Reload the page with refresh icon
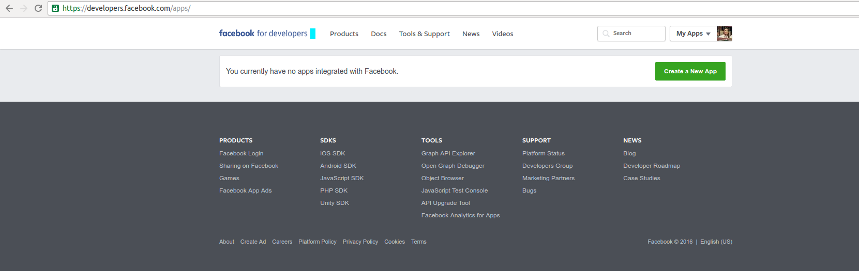Image resolution: width=859 pixels, height=271 pixels. click(38, 8)
